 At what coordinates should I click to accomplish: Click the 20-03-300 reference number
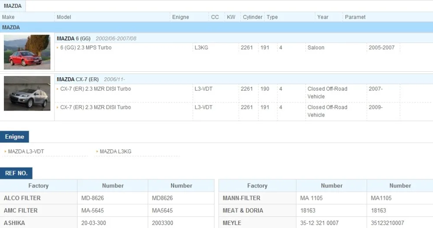(x=94, y=223)
